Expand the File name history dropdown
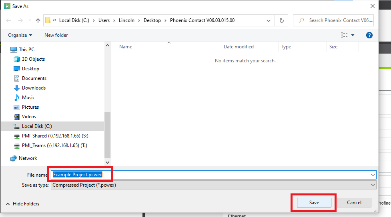Screen dimensions: 391x217 click(x=373, y=175)
